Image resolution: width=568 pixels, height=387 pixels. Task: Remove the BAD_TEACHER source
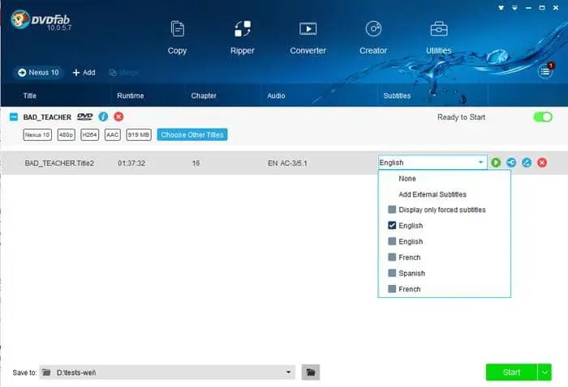click(x=118, y=117)
